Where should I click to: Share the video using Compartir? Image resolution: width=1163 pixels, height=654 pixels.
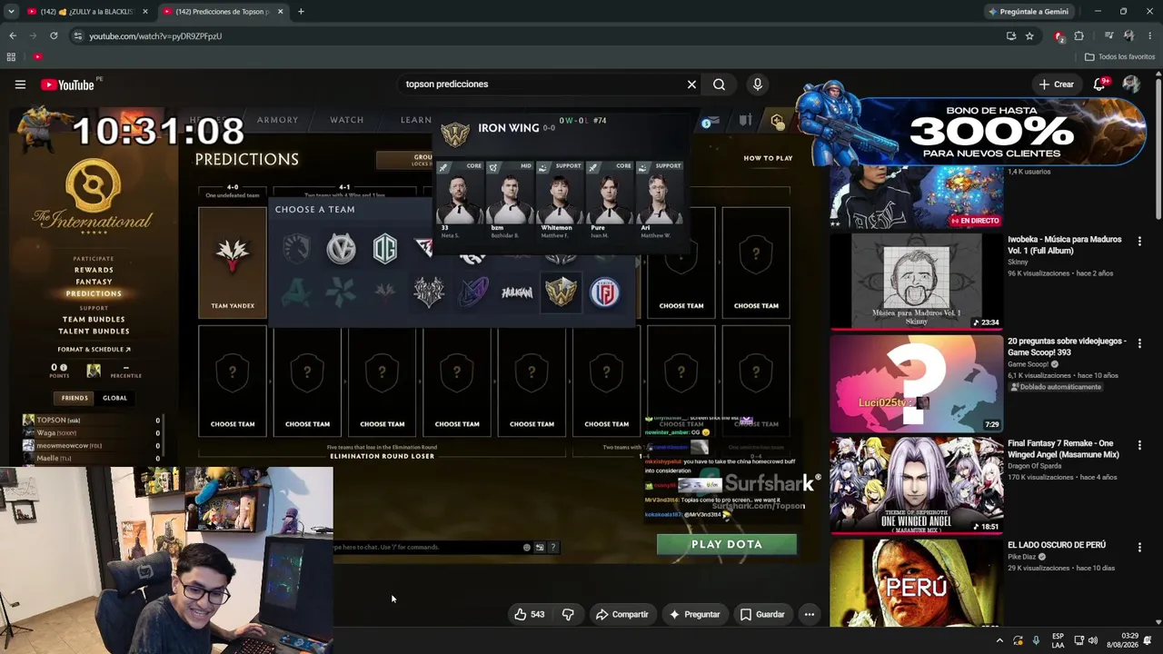tap(622, 614)
